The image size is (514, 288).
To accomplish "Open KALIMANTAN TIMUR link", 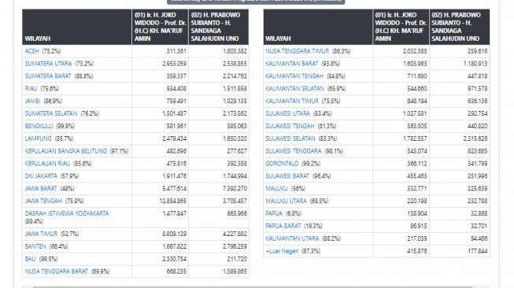I will (292, 101).
